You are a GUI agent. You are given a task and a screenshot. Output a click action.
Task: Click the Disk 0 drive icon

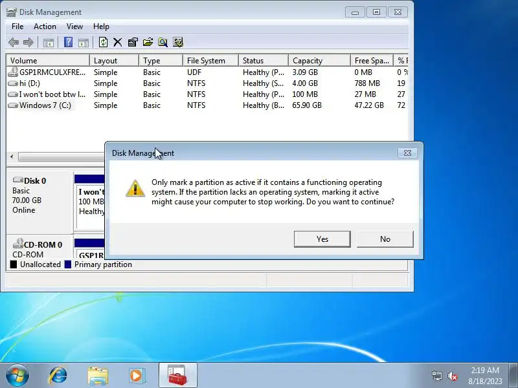tap(18, 180)
